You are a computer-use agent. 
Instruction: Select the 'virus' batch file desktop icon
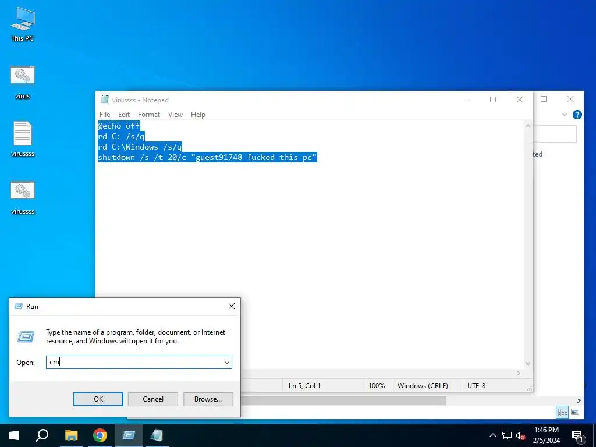(x=23, y=83)
